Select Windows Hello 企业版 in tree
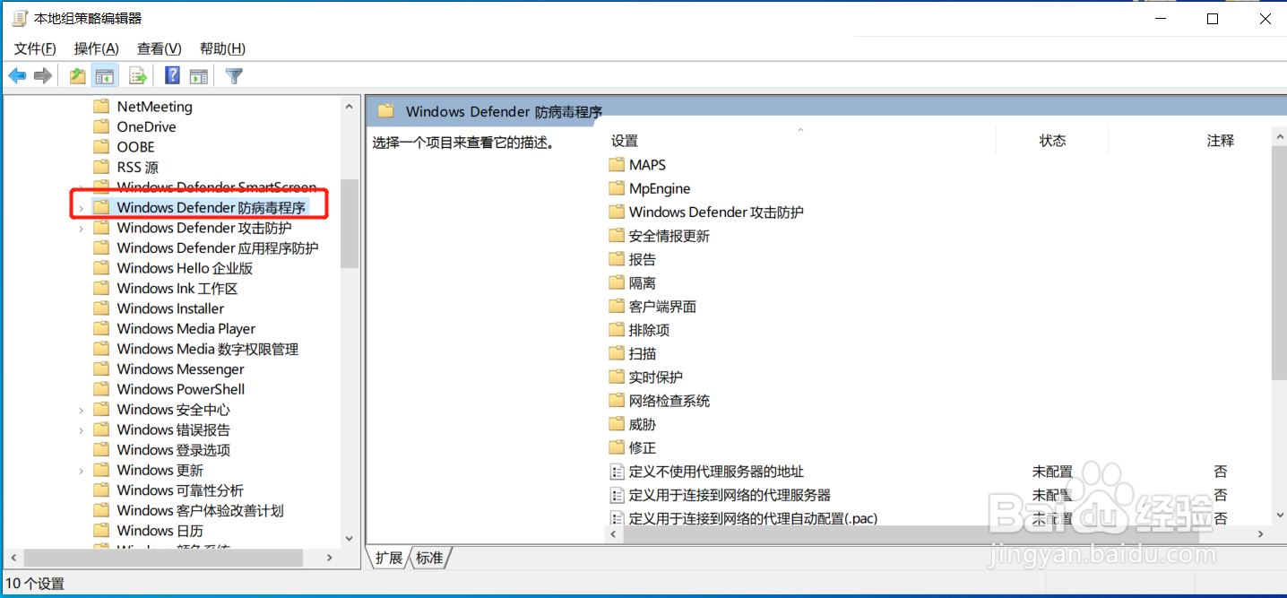The image size is (1287, 598). coord(185,268)
